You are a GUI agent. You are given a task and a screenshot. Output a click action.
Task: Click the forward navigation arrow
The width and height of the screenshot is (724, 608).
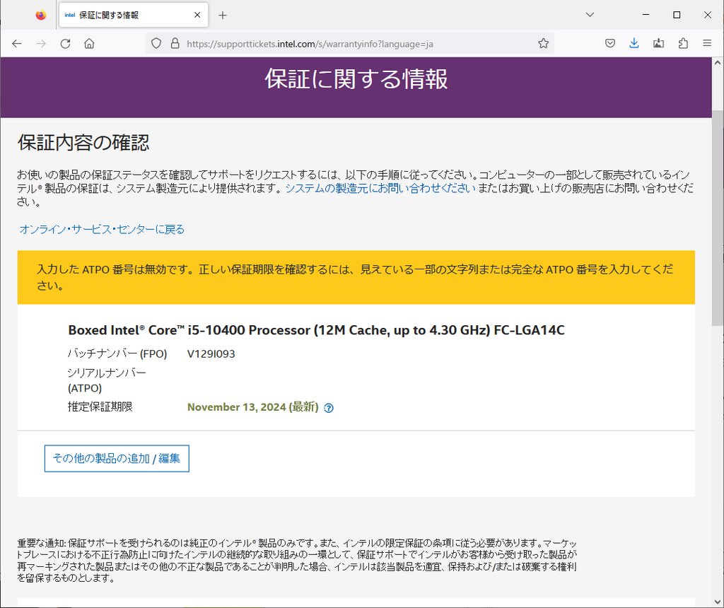(41, 44)
